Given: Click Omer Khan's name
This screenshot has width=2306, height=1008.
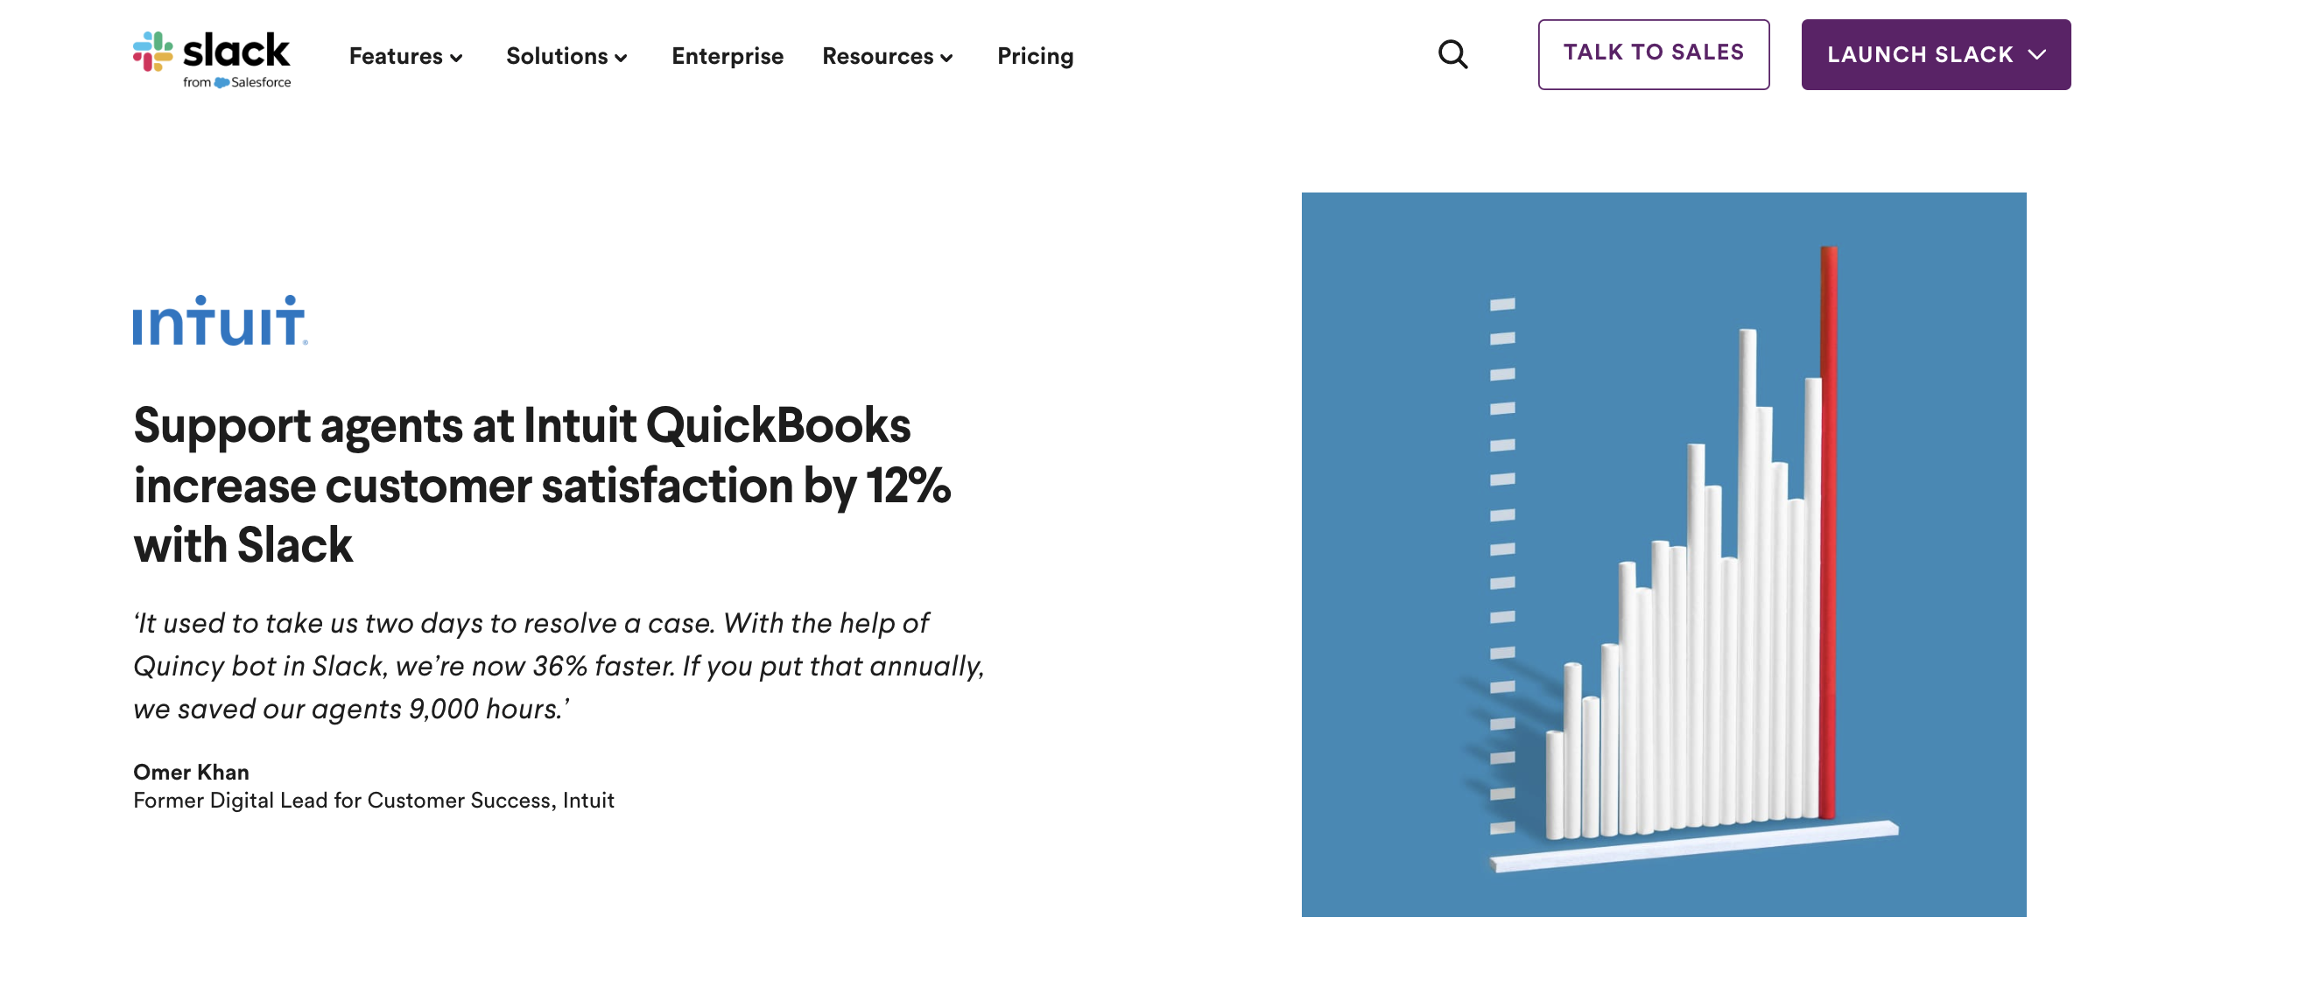Looking at the screenshot, I should pyautogui.click(x=191, y=772).
